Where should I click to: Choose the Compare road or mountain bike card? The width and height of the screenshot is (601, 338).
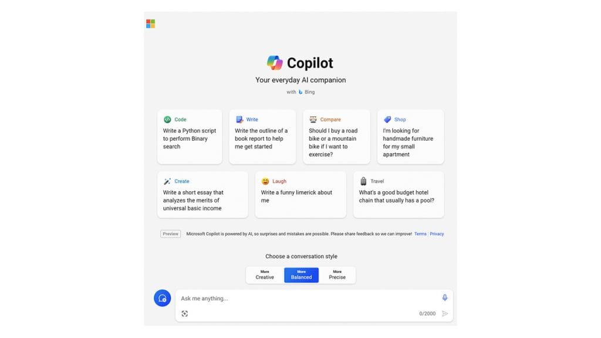tap(336, 137)
